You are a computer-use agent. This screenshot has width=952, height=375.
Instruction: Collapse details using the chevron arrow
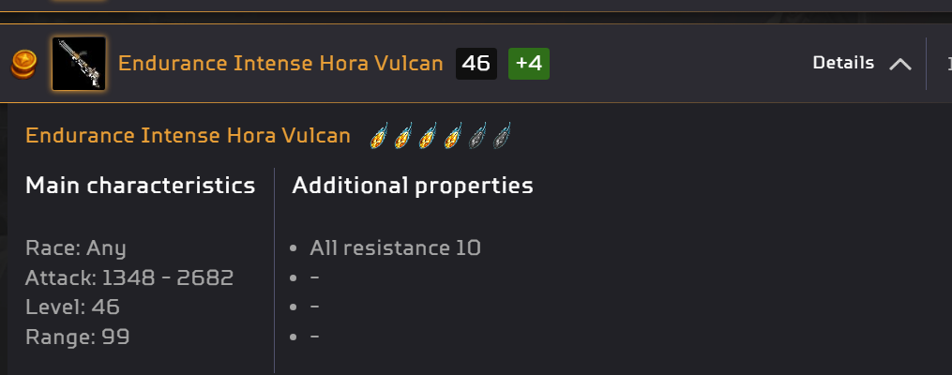899,64
